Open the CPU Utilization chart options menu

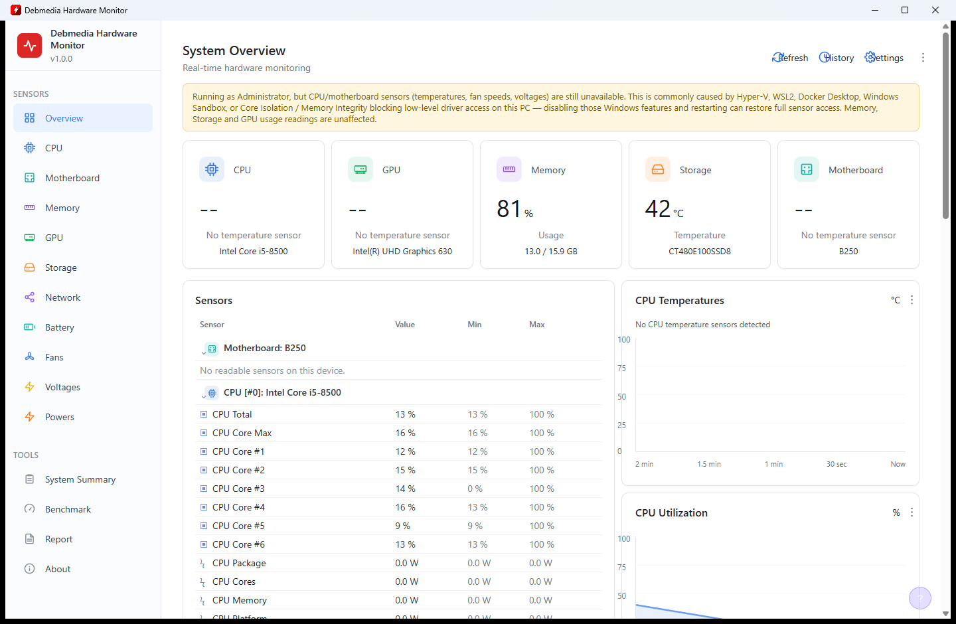[912, 512]
